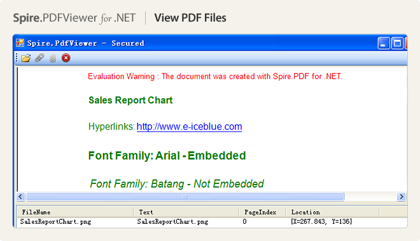The image size is (420, 241).
Task: Click the PageIndex column header
Action: click(262, 212)
